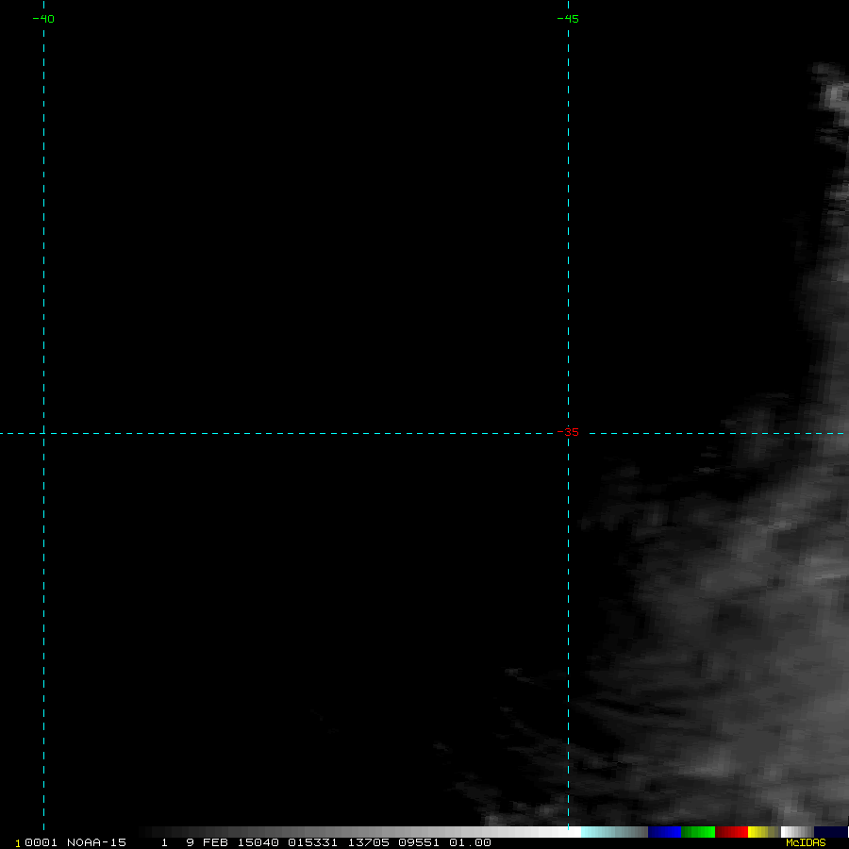Click the NOAA-15 satellite label

click(96, 842)
